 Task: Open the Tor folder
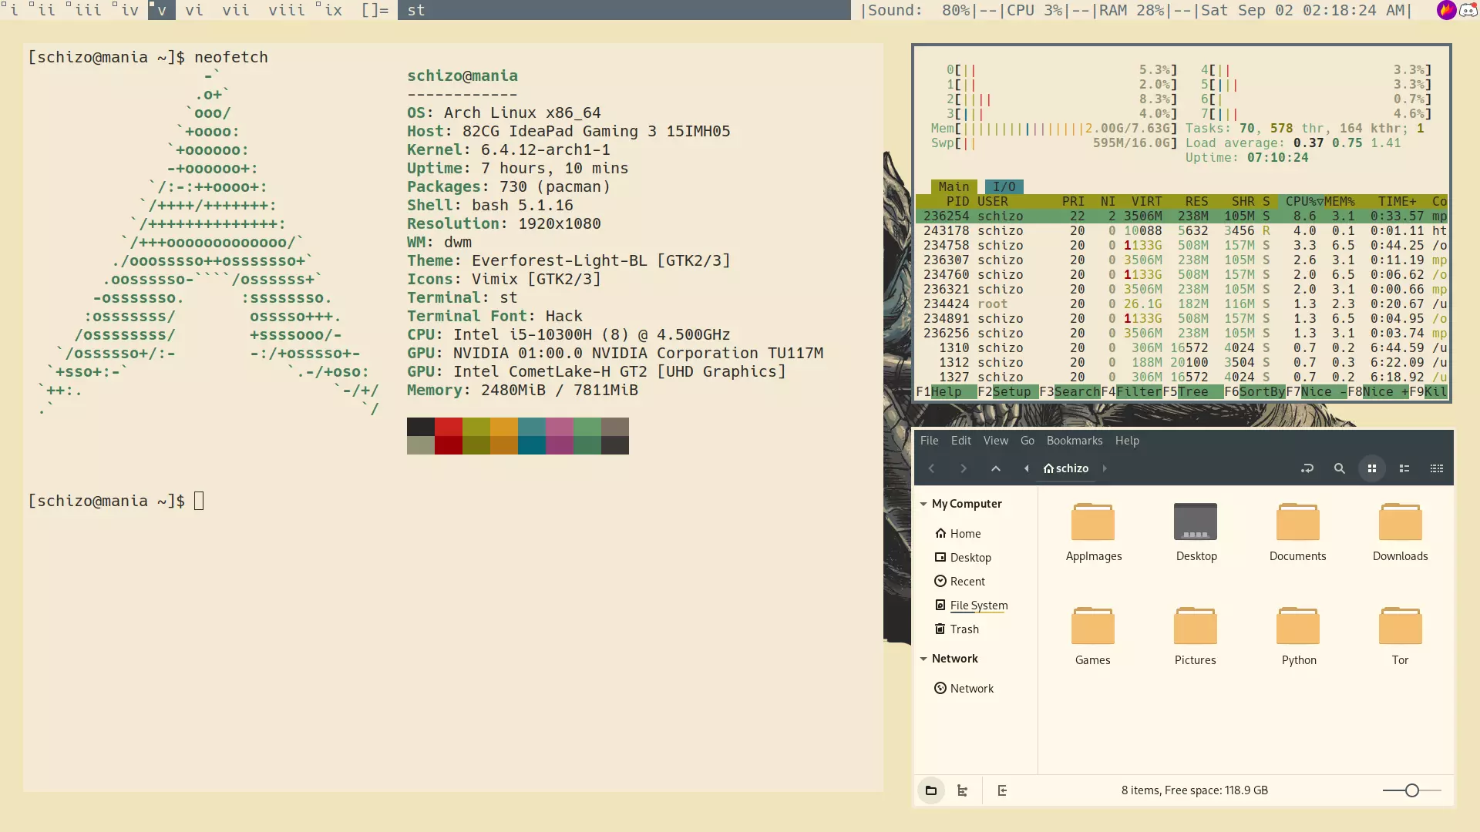pyautogui.click(x=1400, y=636)
